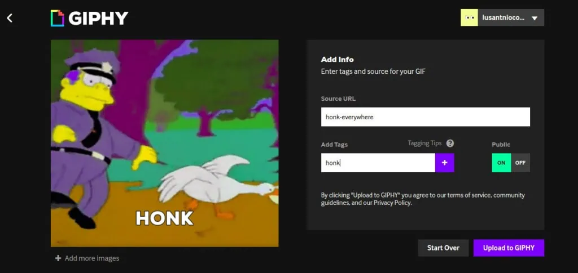Click Upload to GIPHY button
This screenshot has width=578, height=273.
click(x=509, y=248)
